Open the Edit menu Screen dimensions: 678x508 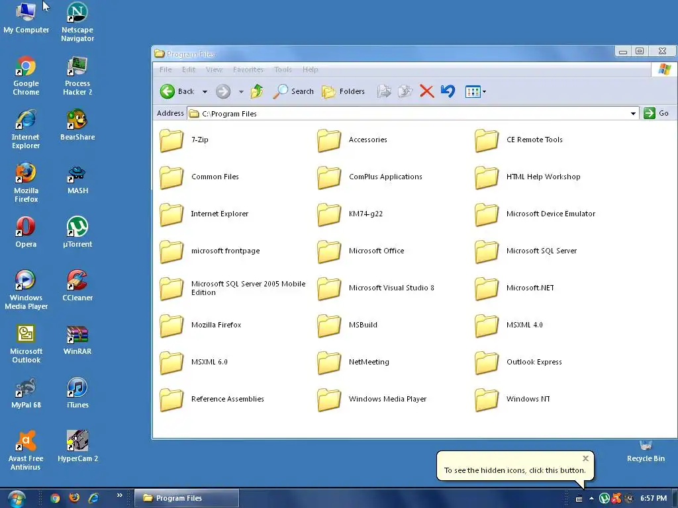189,69
